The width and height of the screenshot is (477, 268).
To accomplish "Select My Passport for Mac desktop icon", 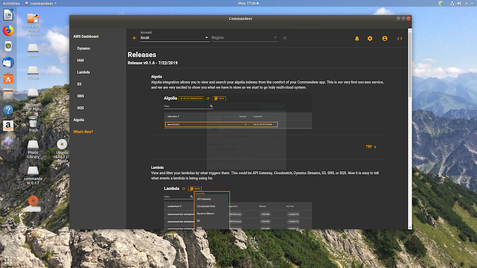I will click(x=33, y=99).
